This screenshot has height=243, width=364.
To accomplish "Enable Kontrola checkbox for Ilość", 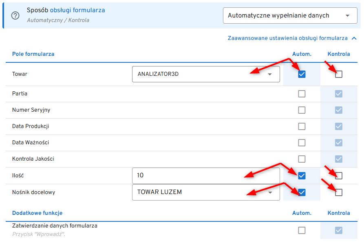I will tap(339, 176).
